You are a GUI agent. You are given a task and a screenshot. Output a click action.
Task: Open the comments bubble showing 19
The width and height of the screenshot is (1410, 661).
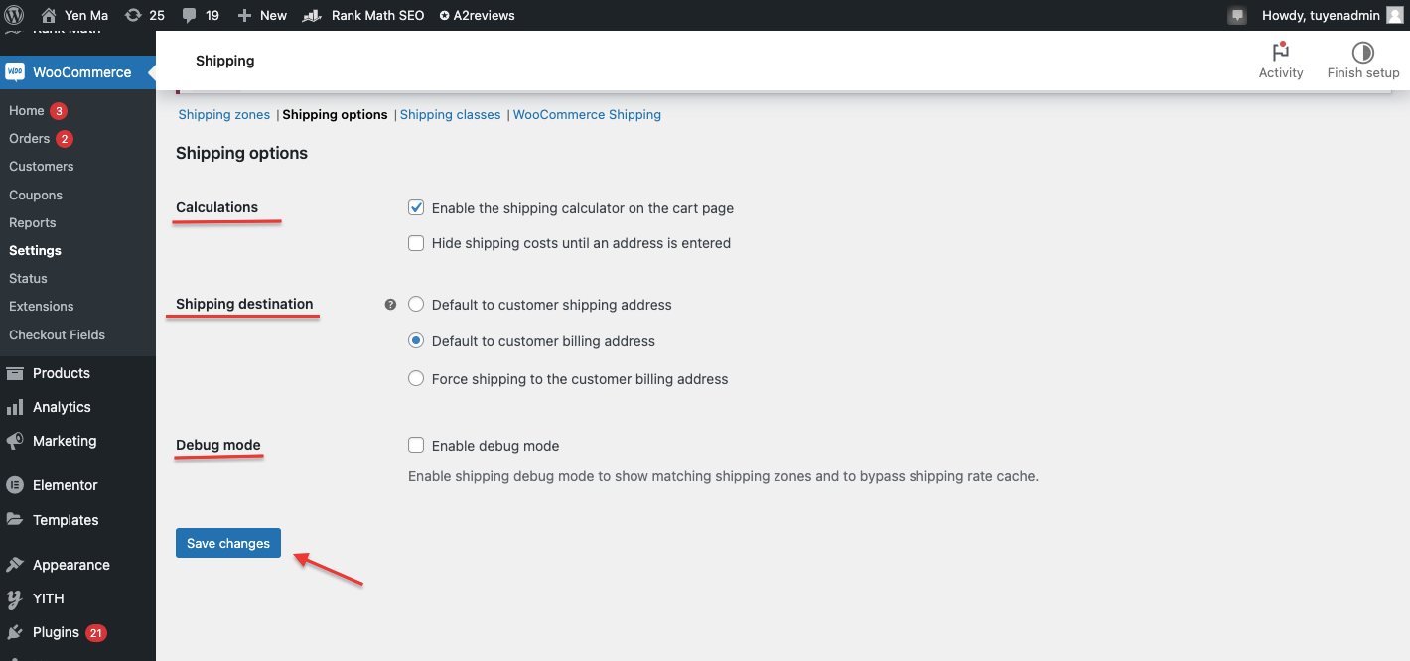point(190,16)
